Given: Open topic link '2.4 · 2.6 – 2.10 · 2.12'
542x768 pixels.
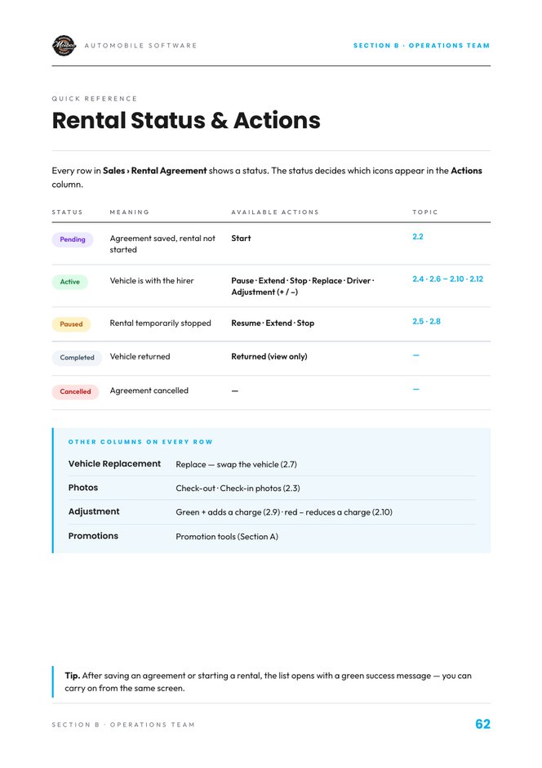Looking at the screenshot, I should [447, 279].
